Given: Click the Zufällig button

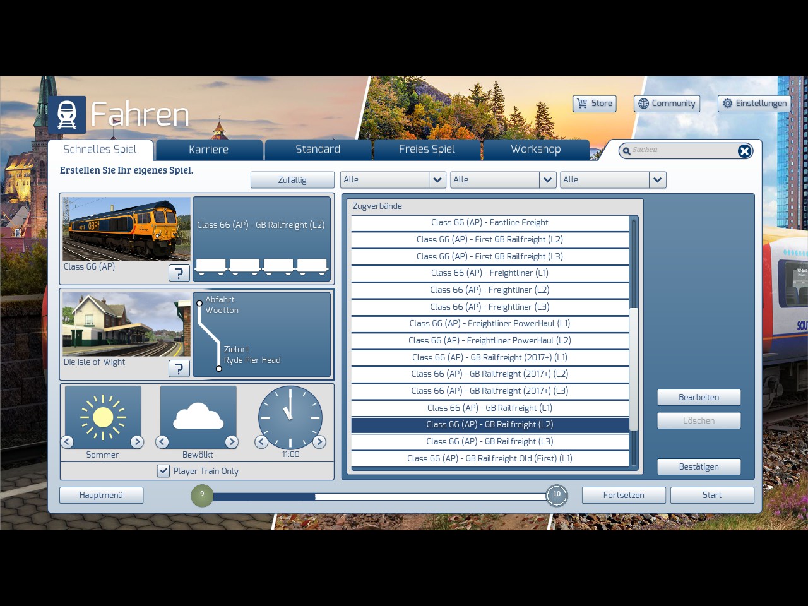Looking at the screenshot, I should click(x=292, y=180).
